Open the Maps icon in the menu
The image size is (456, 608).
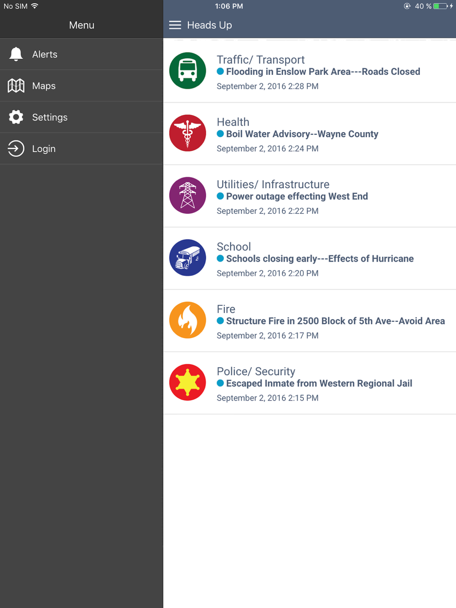click(x=16, y=86)
